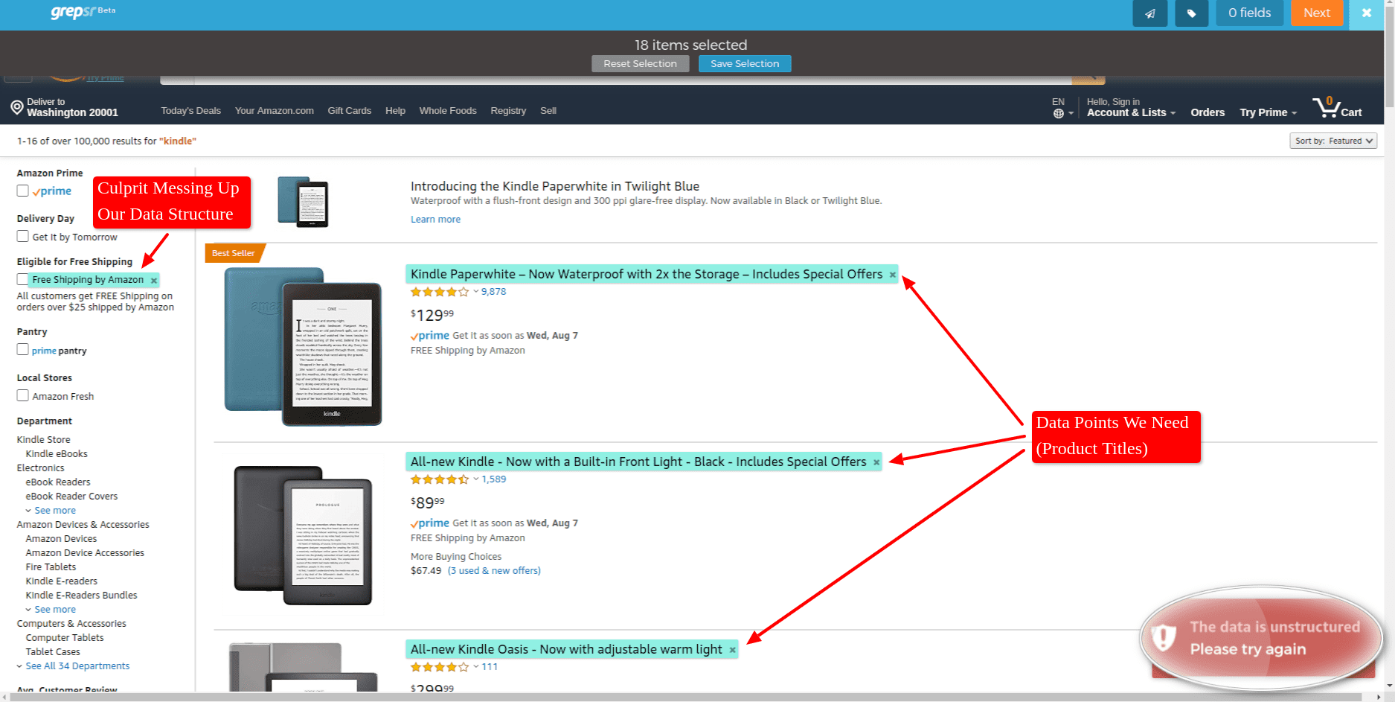
Task: Click the Best Seller badge
Action: 234,253
